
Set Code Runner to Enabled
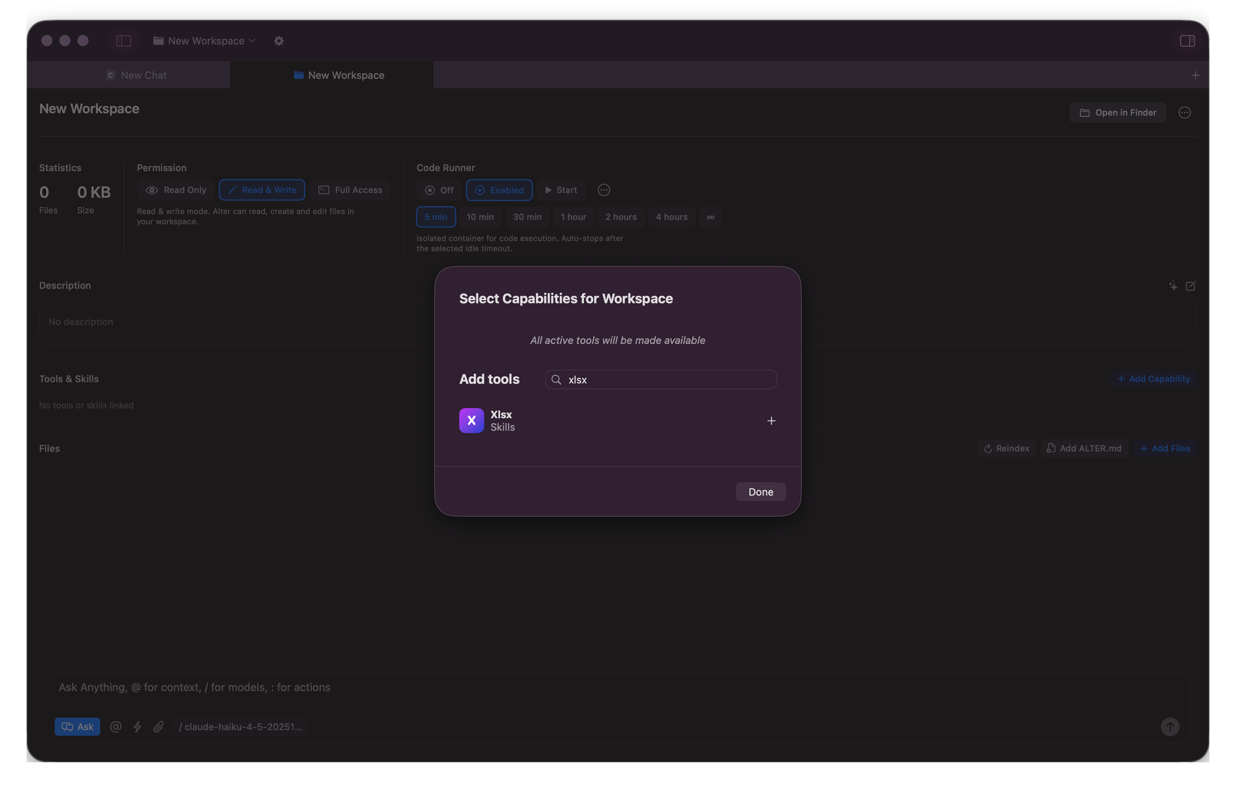[x=499, y=190]
